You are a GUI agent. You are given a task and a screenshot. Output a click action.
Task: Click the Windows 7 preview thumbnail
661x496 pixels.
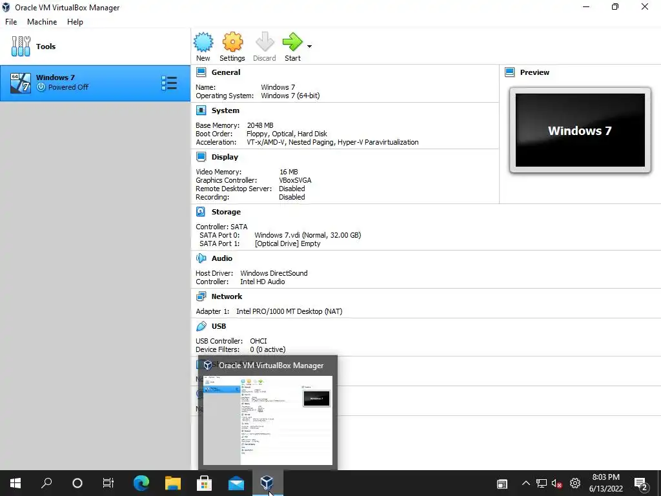pos(580,130)
